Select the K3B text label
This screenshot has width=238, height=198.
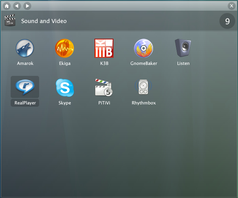click(x=104, y=63)
